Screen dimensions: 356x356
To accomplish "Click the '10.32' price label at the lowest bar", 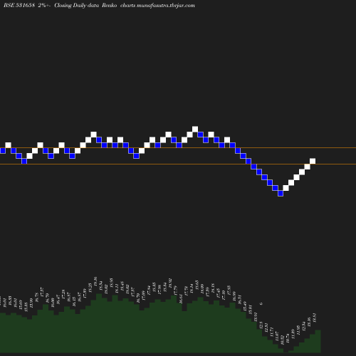I will tap(282, 340).
